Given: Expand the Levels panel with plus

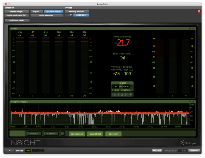Looking at the screenshot, I should 193,29.
